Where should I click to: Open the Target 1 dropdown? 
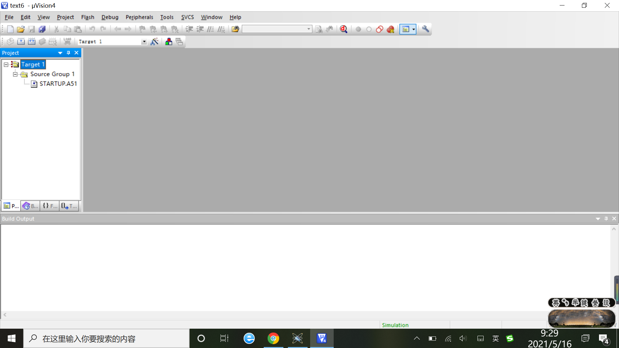(x=144, y=42)
